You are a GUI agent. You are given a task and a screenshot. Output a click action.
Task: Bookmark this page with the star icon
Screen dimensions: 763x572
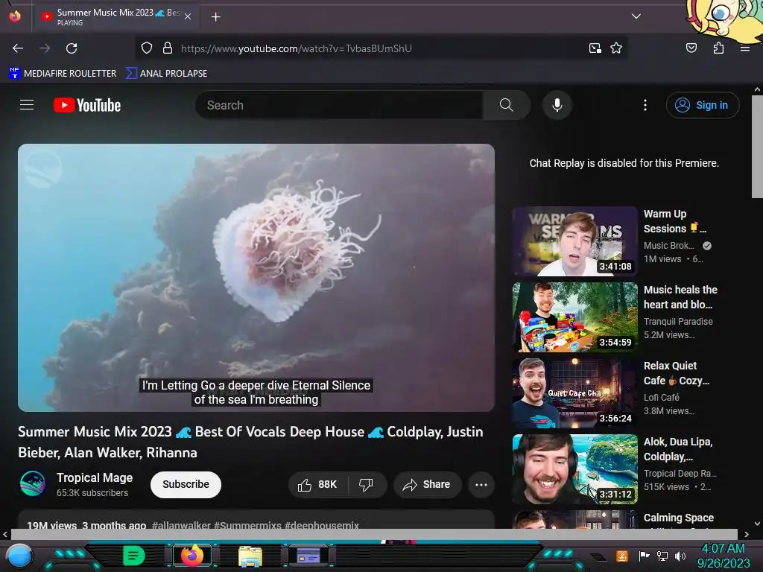coord(616,48)
